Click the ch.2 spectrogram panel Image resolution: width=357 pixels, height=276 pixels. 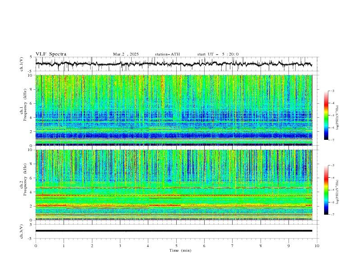[x=174, y=185]
